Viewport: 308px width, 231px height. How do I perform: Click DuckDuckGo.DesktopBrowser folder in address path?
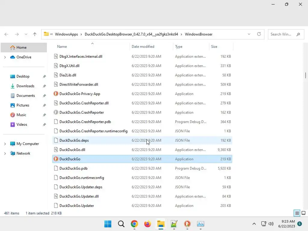(x=131, y=34)
